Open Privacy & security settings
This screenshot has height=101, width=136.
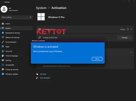(x=17, y=70)
